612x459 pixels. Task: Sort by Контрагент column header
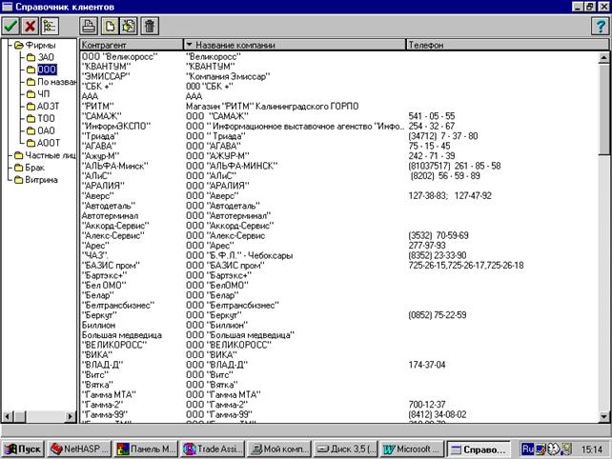[132, 45]
